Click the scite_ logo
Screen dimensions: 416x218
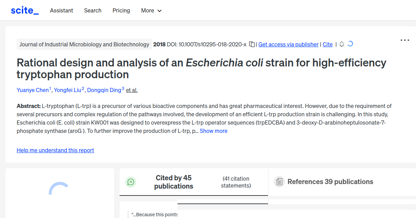(24, 10)
